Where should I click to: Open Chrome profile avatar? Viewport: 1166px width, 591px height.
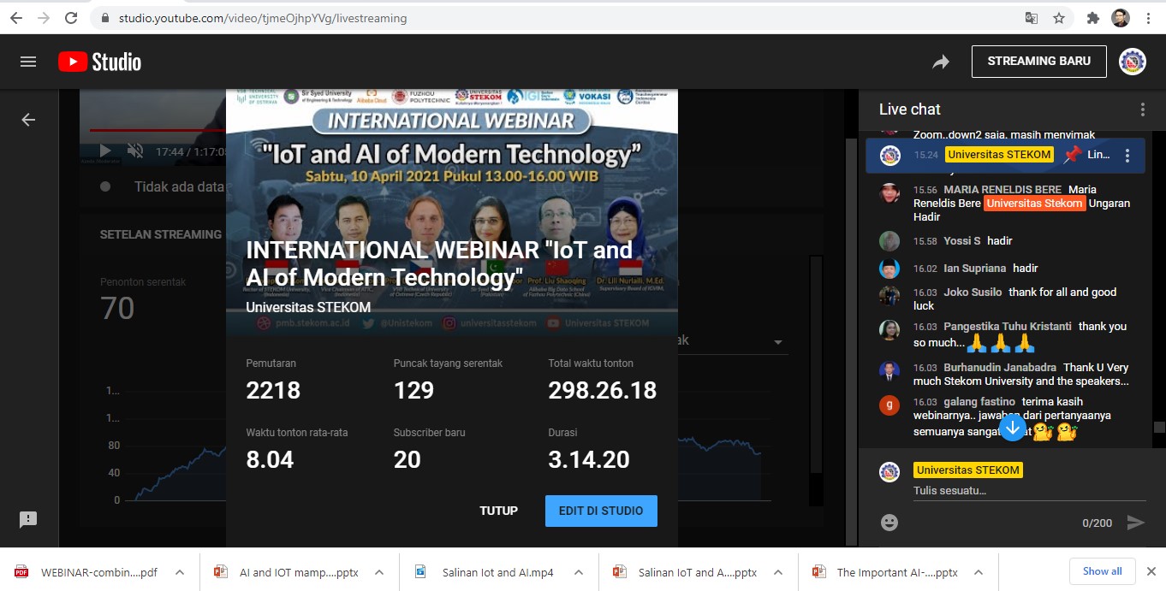click(1121, 18)
